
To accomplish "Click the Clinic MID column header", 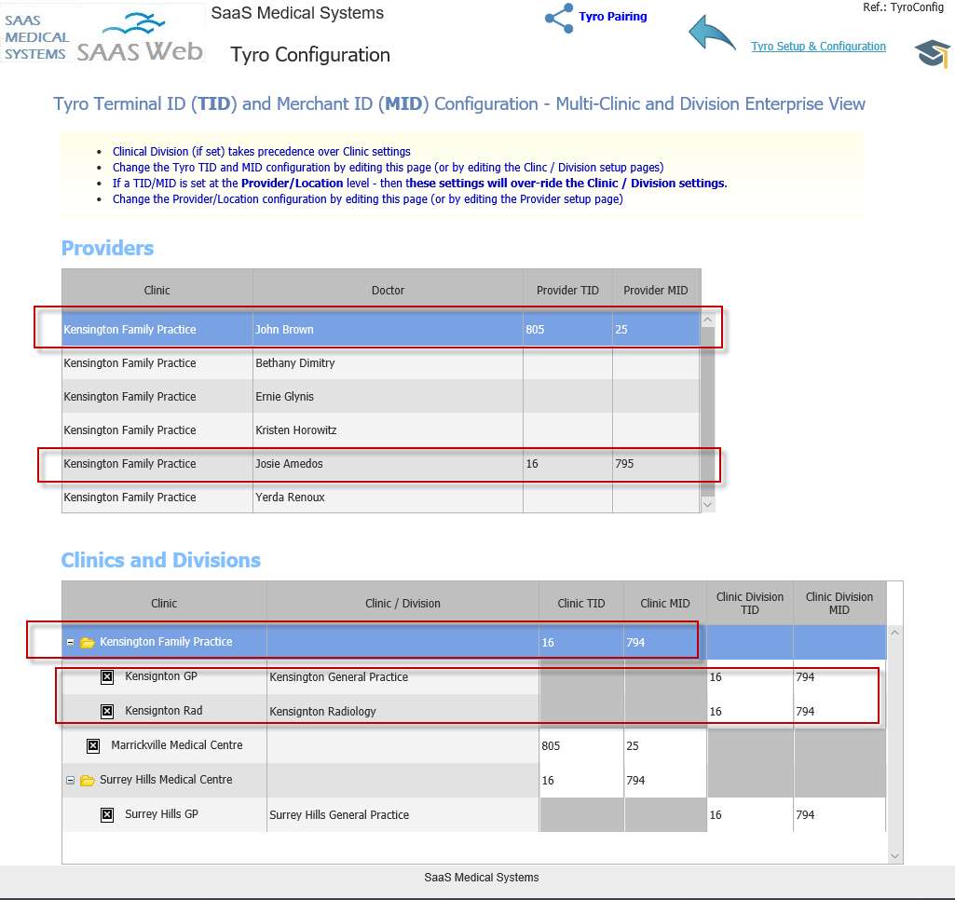I will click(x=665, y=604).
